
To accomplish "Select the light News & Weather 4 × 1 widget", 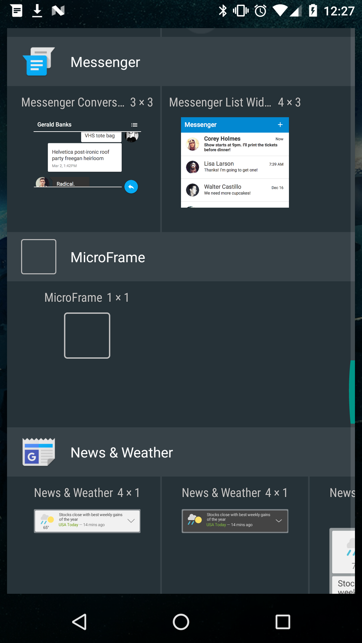I will tap(87, 521).
